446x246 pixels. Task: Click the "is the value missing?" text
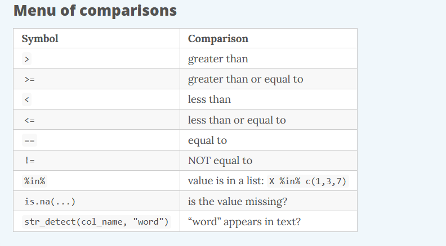[238, 202]
